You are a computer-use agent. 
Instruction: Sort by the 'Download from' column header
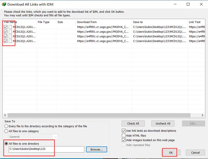104,22
